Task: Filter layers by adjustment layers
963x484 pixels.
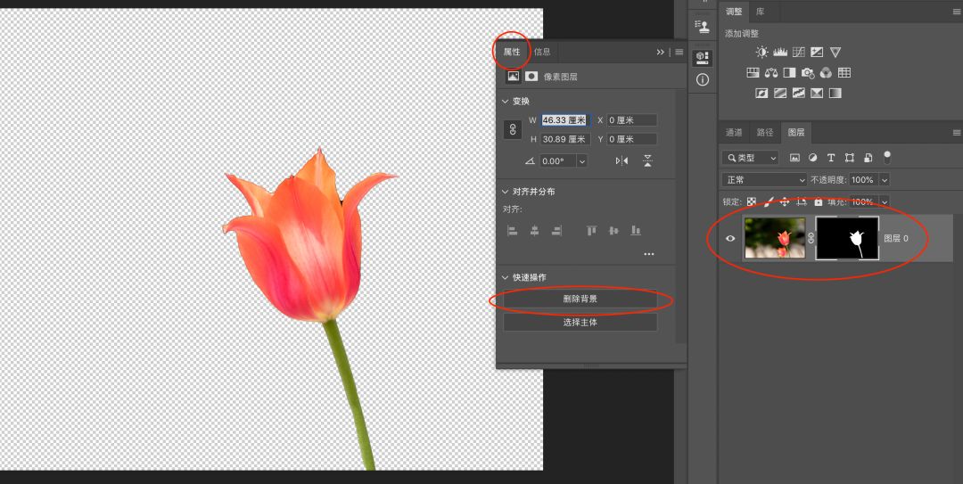Action: pyautogui.click(x=812, y=158)
